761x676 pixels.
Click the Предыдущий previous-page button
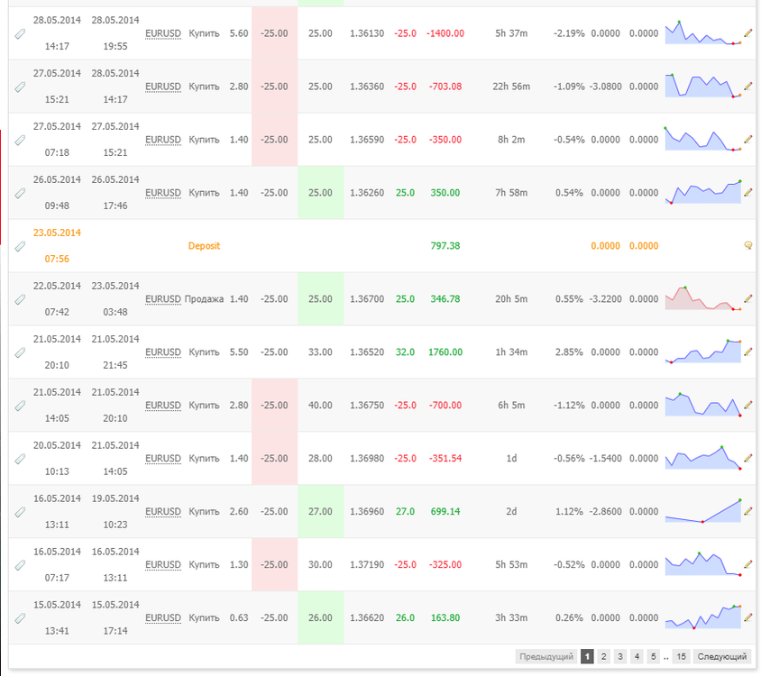546,656
